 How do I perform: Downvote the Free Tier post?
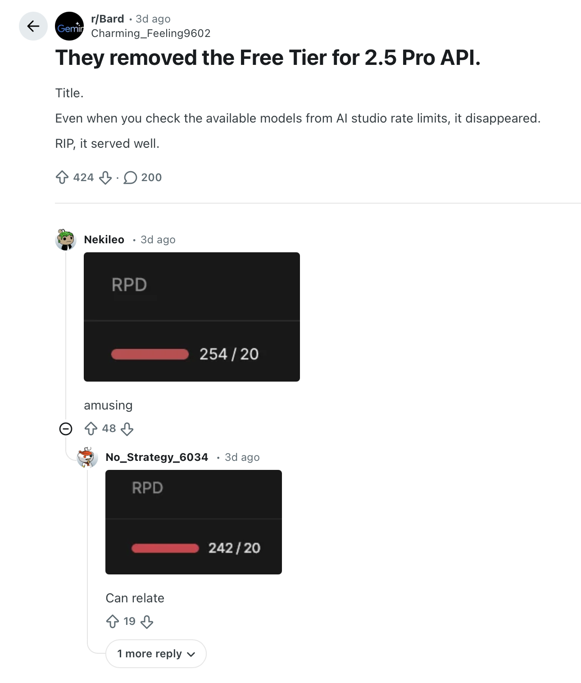105,178
